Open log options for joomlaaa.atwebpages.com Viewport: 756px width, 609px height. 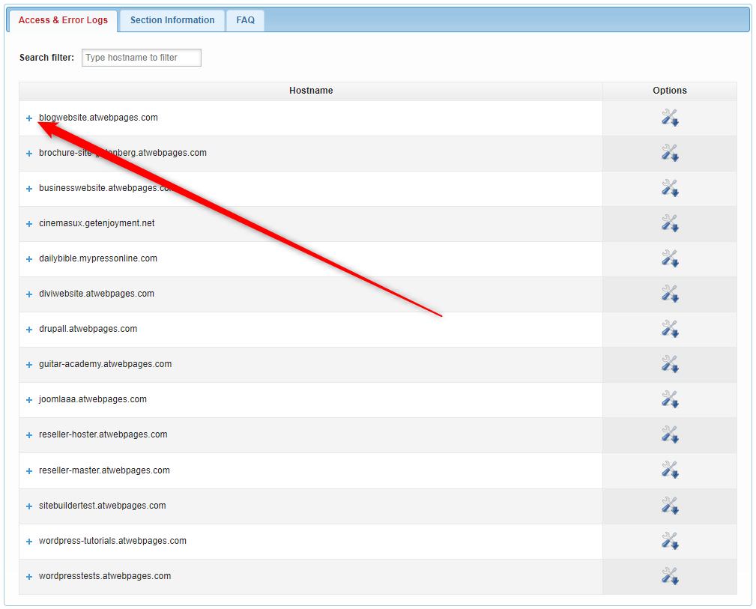[x=669, y=399]
